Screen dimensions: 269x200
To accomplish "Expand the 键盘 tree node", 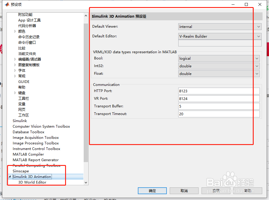I will click(15, 93).
